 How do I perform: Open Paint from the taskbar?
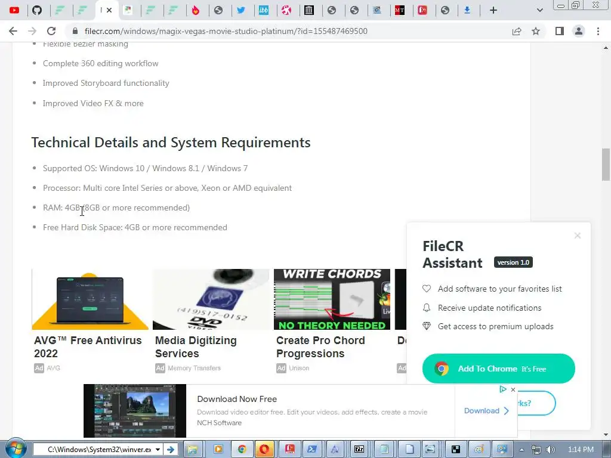pos(479,450)
